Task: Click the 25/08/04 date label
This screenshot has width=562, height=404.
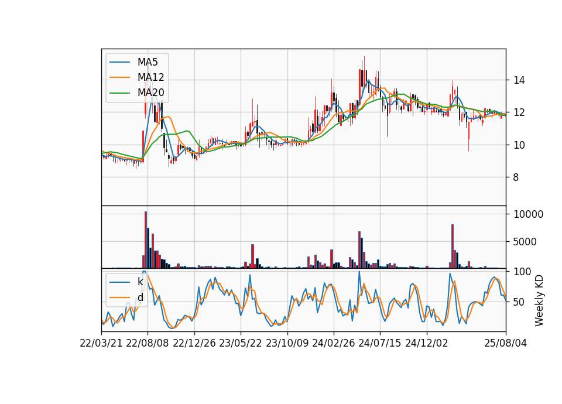Action: point(506,343)
